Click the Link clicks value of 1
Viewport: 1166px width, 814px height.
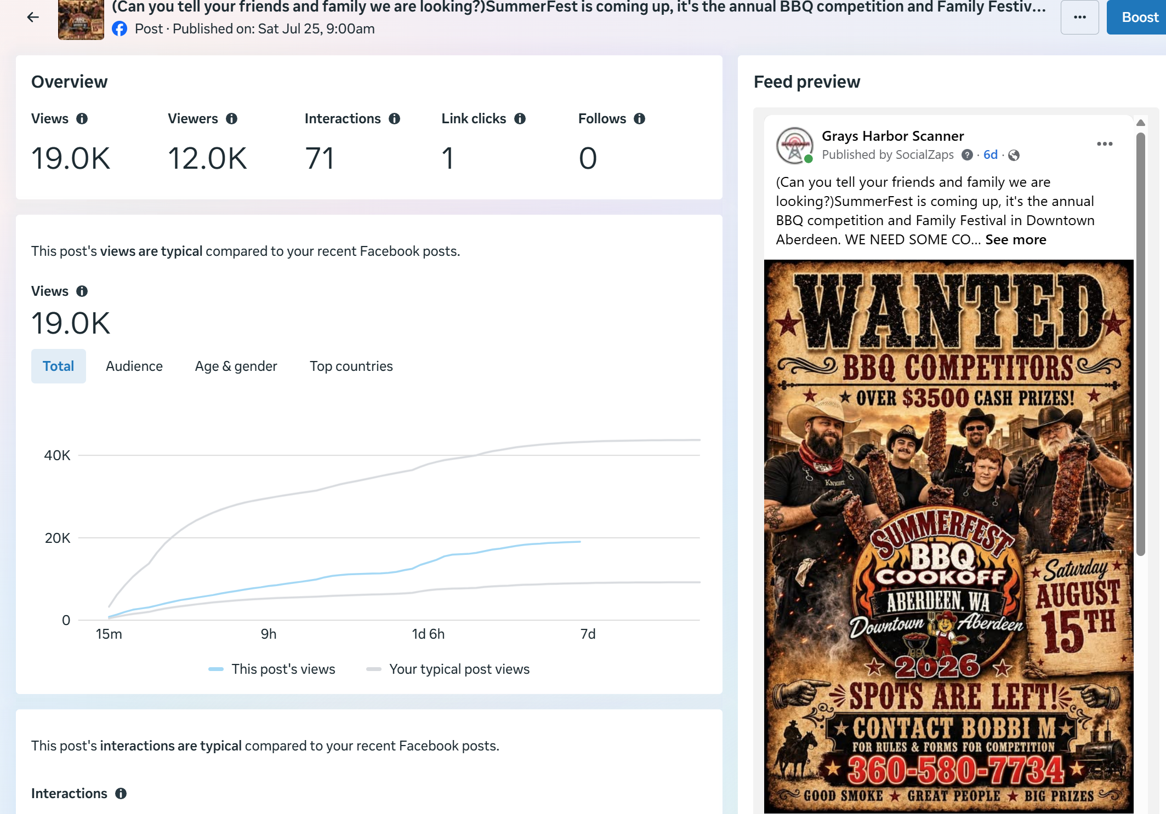448,158
